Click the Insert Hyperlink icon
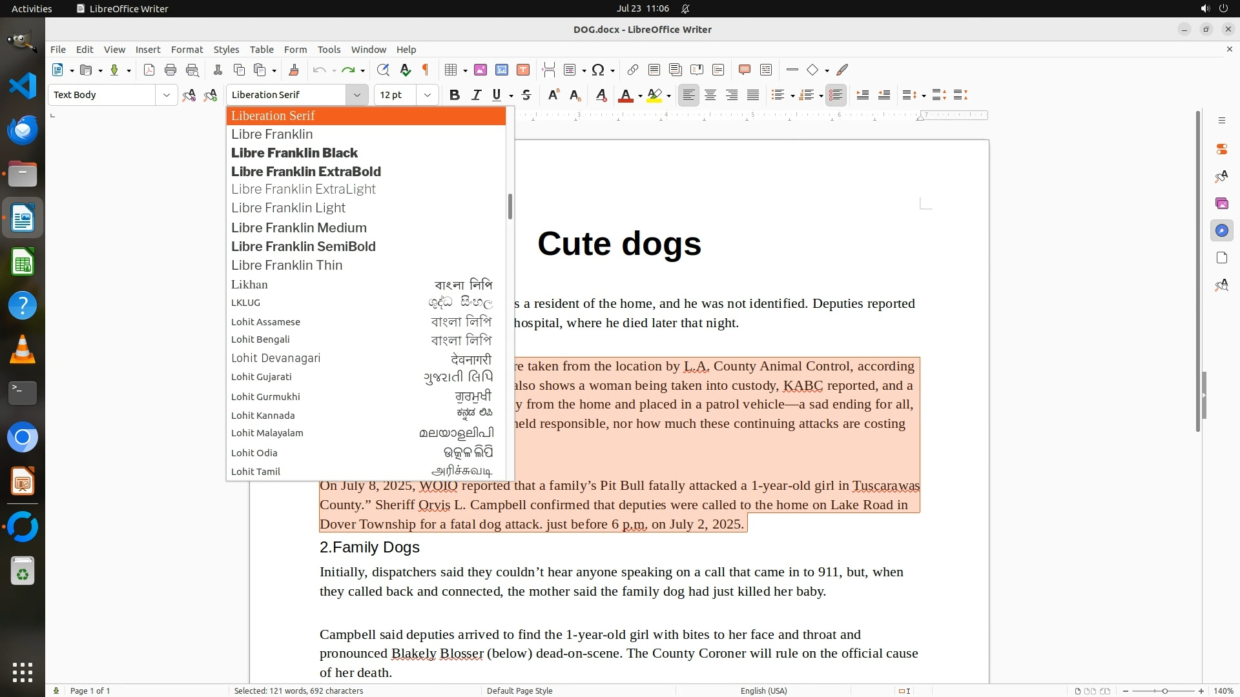1240x697 pixels. (633, 70)
